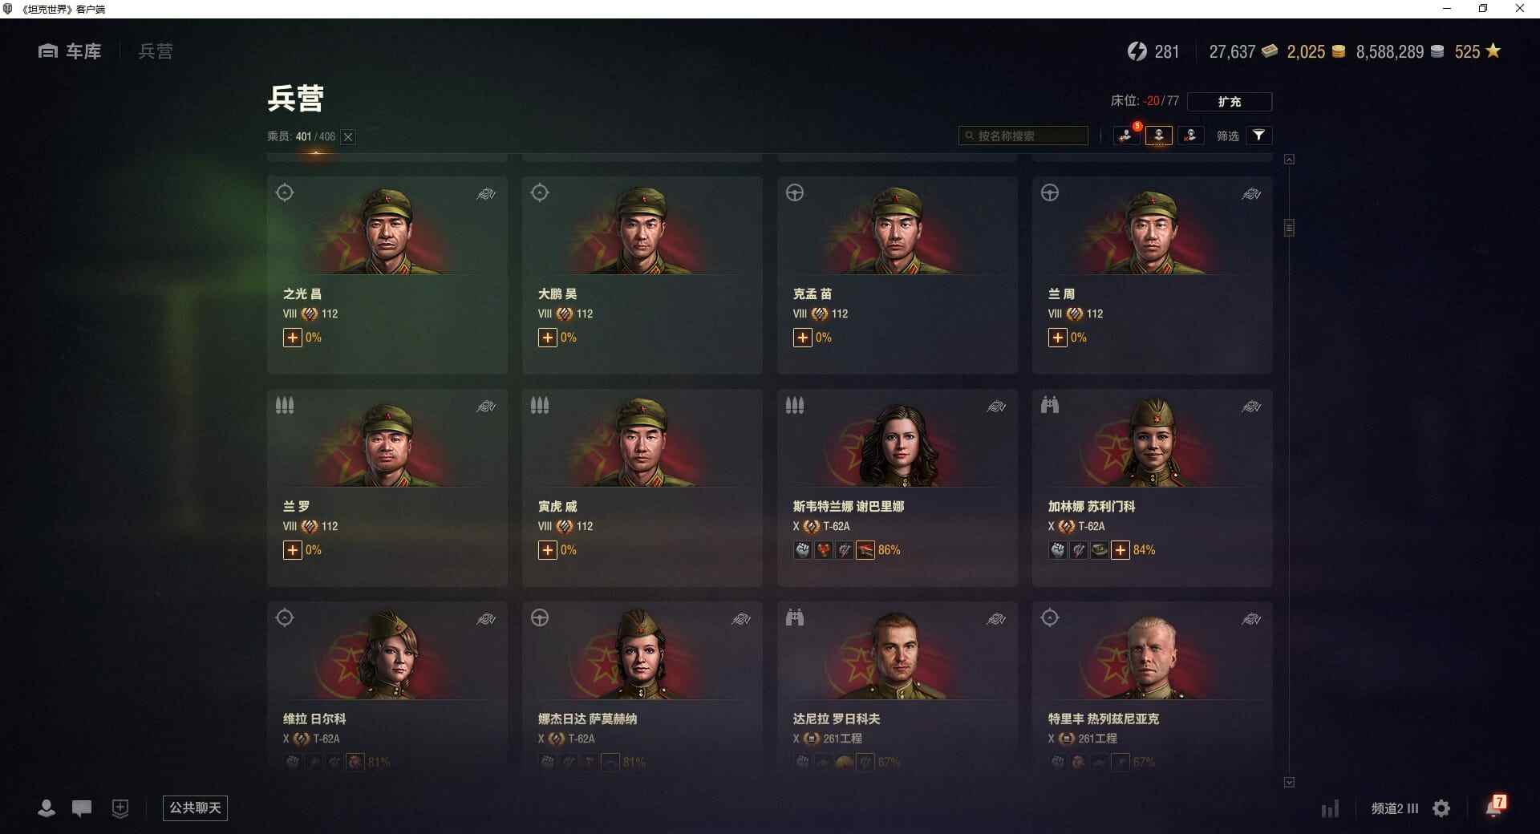This screenshot has height=834, width=1540.
Task: Open the recruits icon with red badge
Action: [1127, 136]
